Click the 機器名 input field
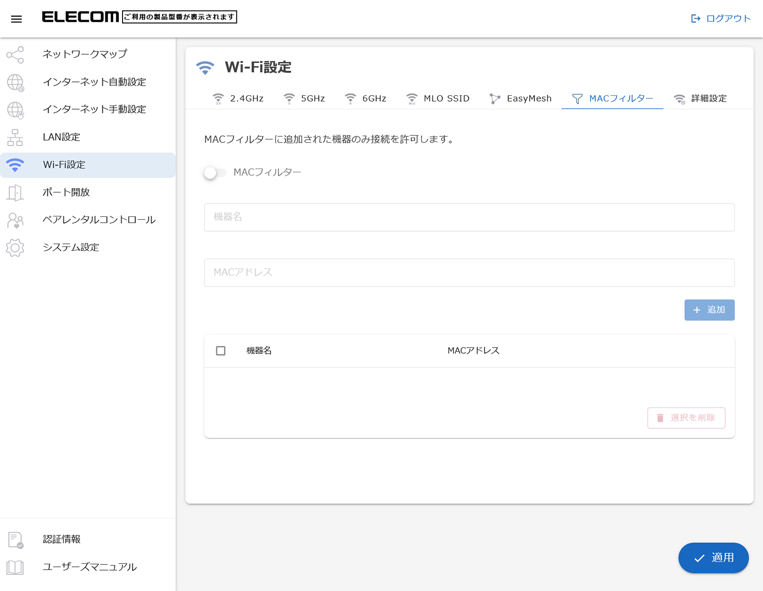 click(x=469, y=217)
